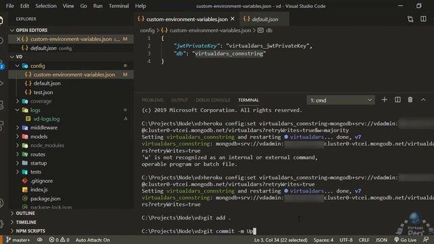434x244 pixels.
Task: Click the Ln 3, Col 34 cursor position
Action: [x=281, y=240]
